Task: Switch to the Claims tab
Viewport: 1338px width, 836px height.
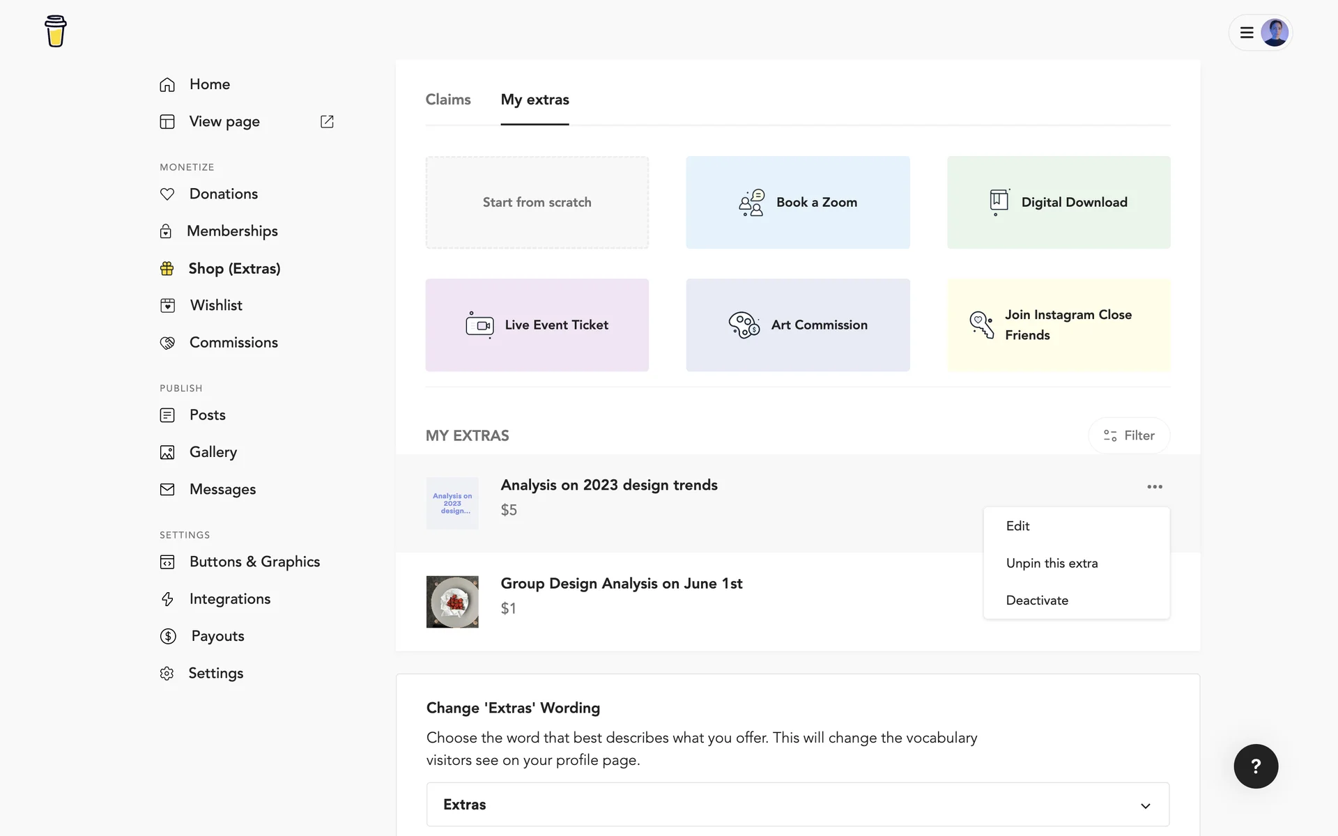Action: [448, 100]
